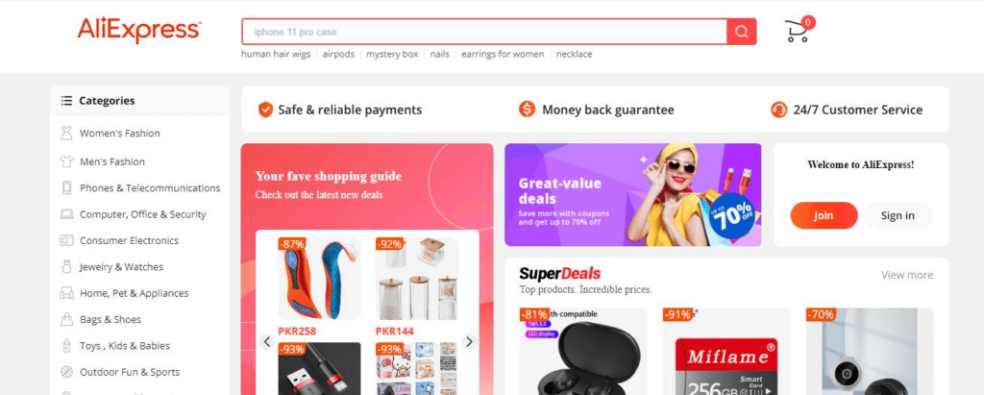Click the Outdoor Fun & Sports ball icon
The width and height of the screenshot is (984, 395).
tap(66, 372)
